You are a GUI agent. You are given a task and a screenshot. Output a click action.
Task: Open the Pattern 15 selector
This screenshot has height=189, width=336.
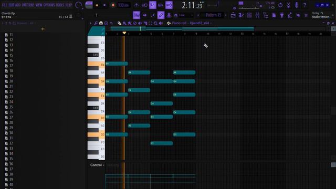(214, 15)
